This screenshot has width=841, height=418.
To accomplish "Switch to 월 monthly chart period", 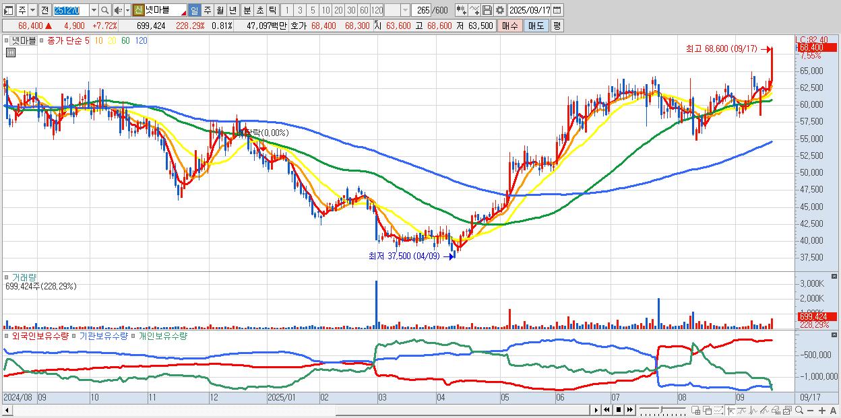I will [x=220, y=10].
